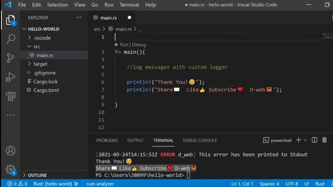Open the Edit menu
Screen dimensions: 333x187
click(x=36, y=5)
